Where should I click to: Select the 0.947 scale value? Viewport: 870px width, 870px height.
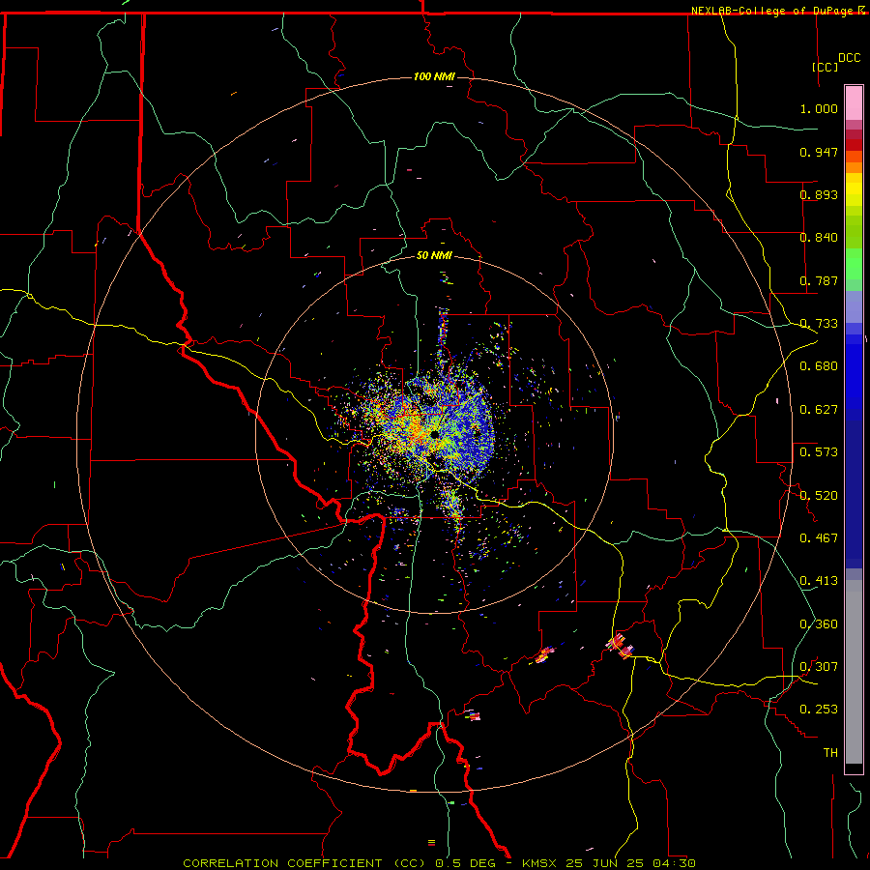[819, 152]
